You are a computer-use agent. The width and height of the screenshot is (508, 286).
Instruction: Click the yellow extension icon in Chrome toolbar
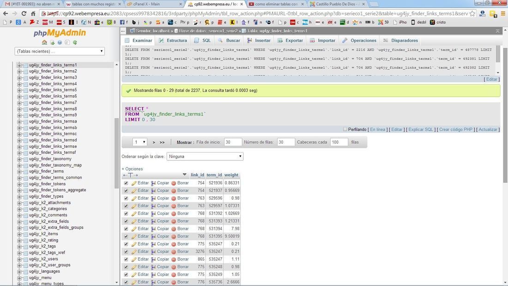493,13
